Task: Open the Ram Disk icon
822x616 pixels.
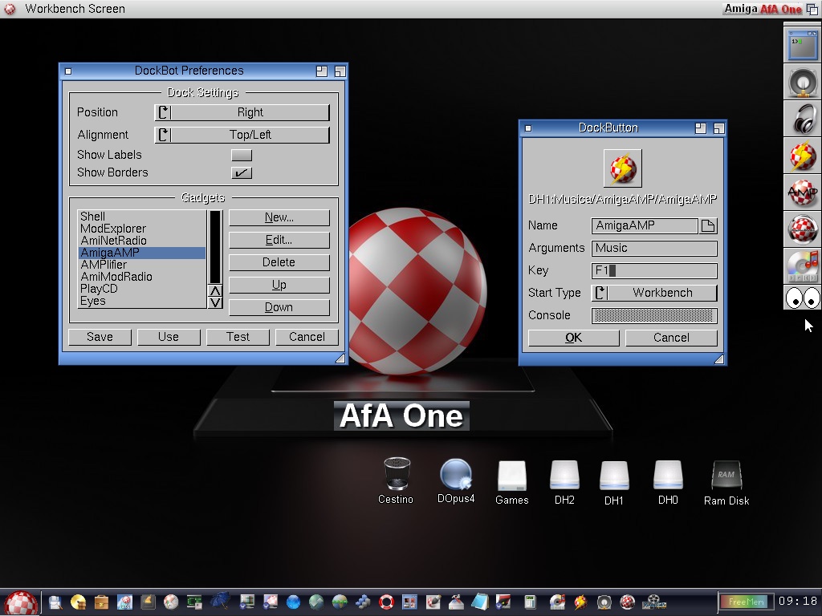Action: point(726,475)
